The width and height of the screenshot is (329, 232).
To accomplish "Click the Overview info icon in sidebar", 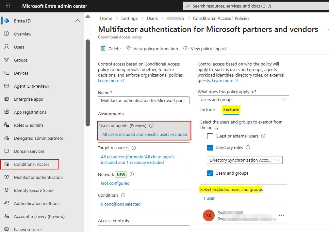I will 7,34.
